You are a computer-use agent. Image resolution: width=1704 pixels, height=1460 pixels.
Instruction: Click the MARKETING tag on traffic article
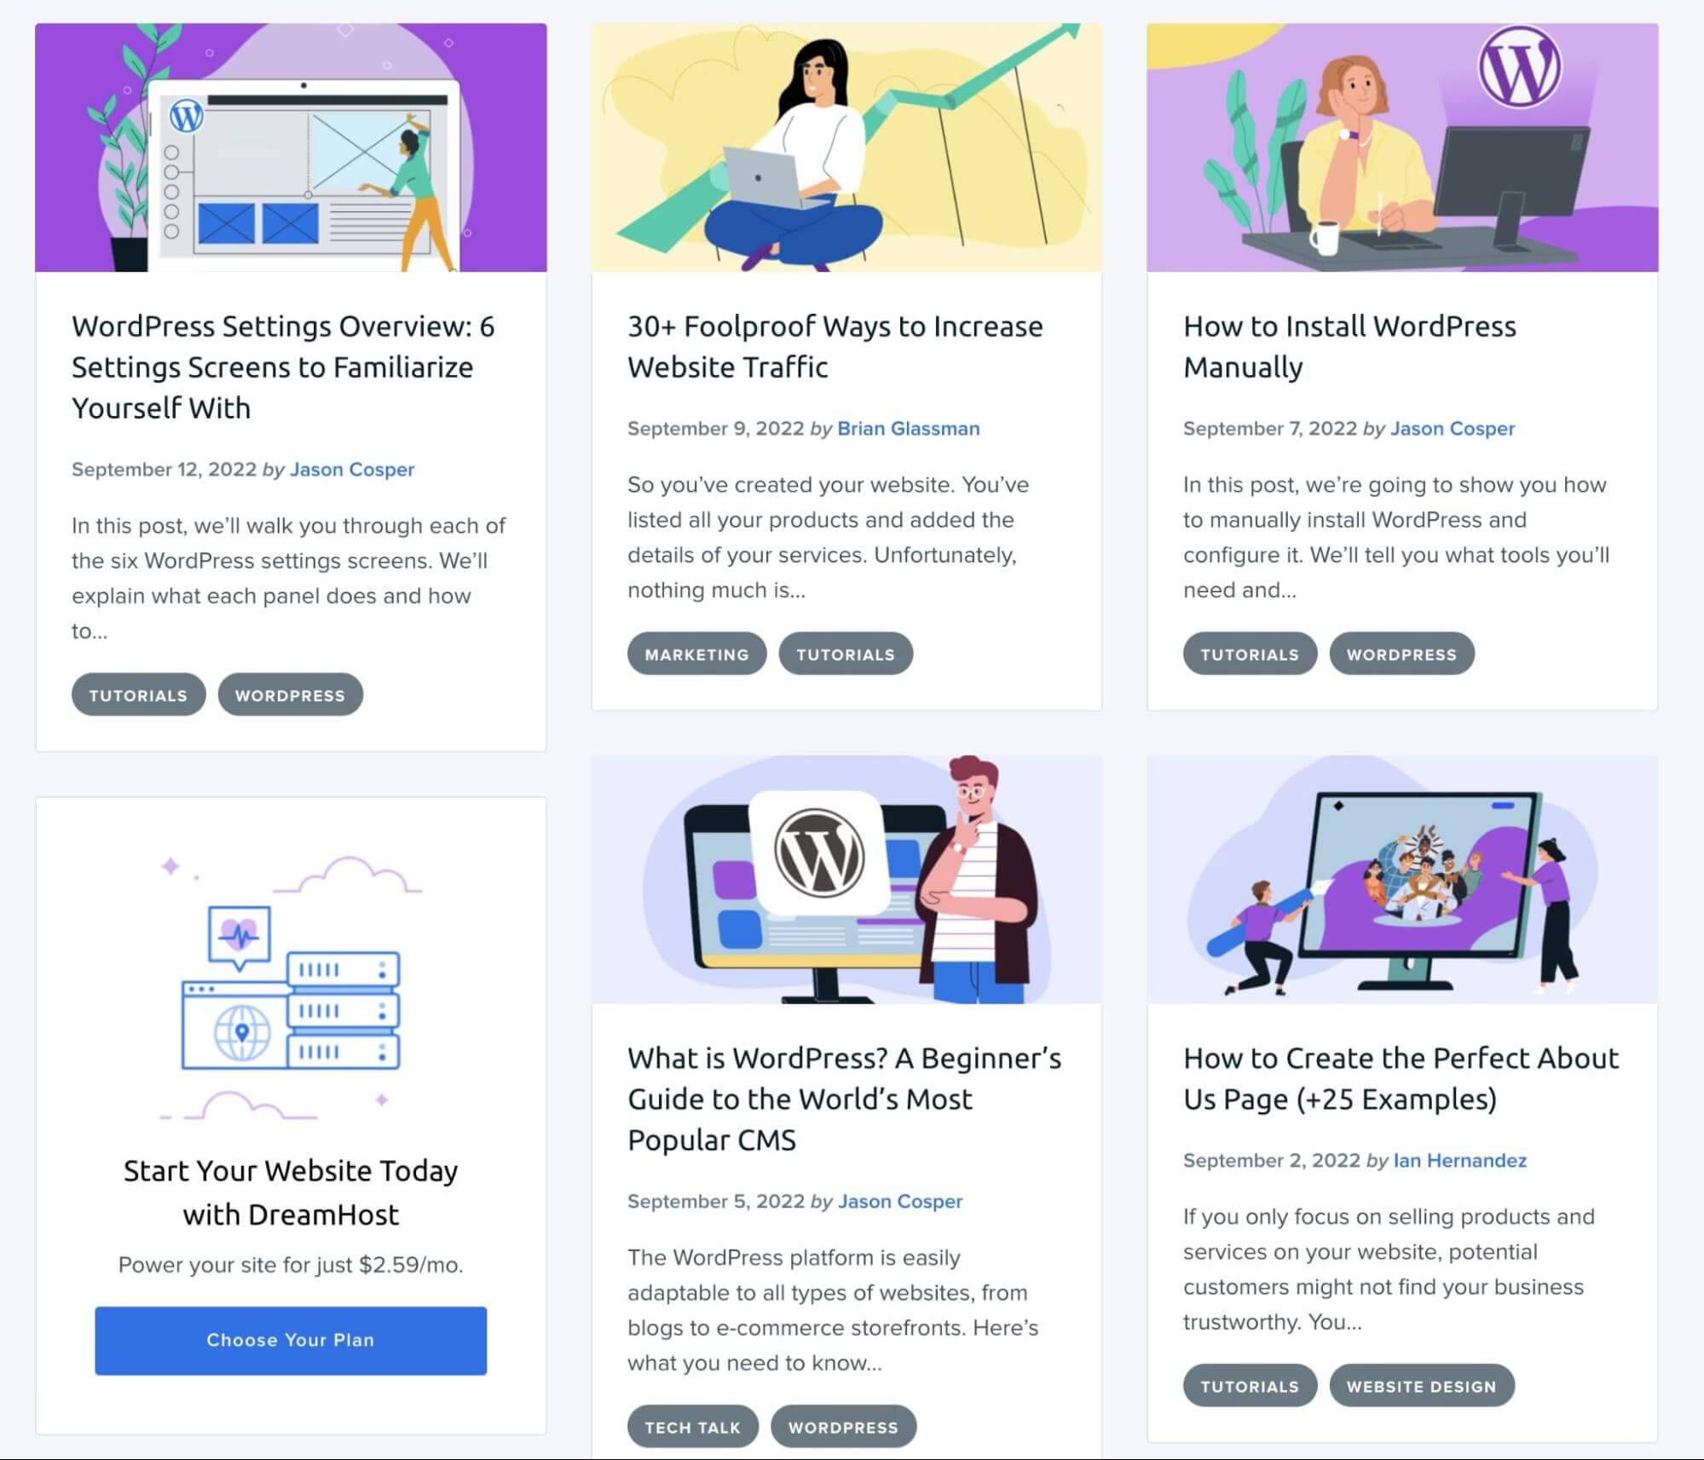(697, 653)
